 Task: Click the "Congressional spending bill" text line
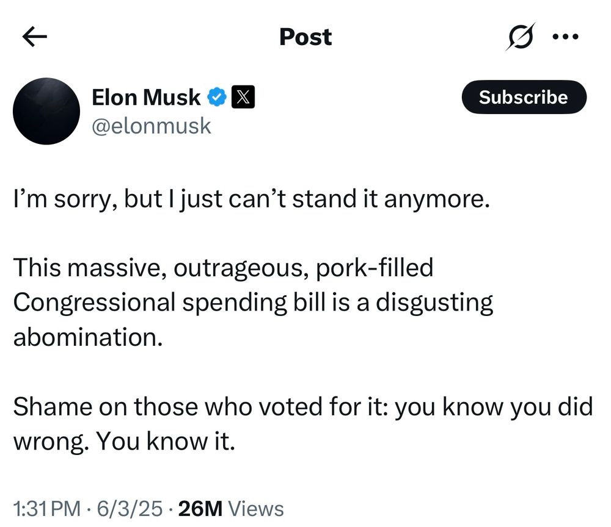click(x=252, y=302)
